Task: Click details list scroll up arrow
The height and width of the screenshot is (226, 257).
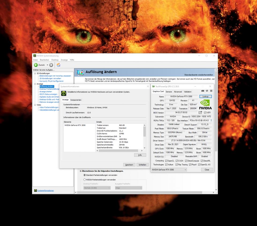Action: pos(144,125)
